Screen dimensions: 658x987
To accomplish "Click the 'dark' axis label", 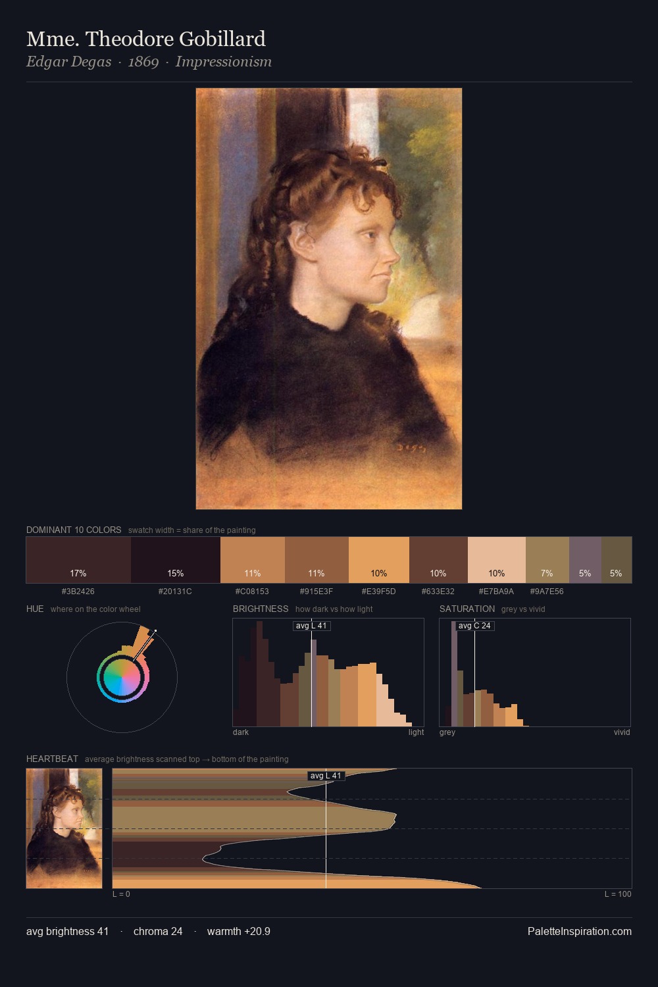I will pos(241,732).
